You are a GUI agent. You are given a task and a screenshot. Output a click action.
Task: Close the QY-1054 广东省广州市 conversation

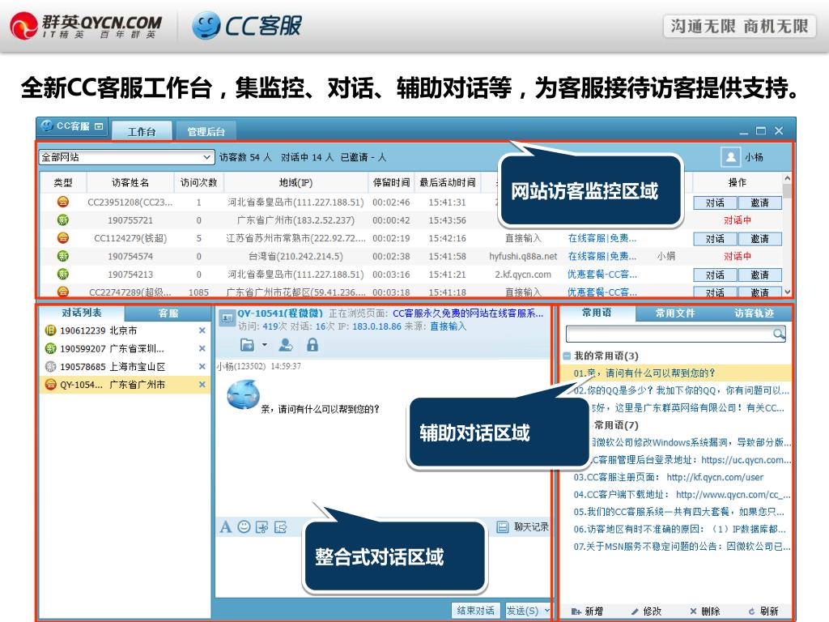[202, 385]
